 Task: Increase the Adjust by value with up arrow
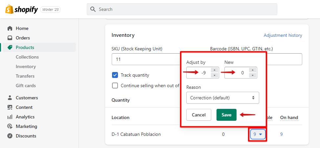(214, 70)
